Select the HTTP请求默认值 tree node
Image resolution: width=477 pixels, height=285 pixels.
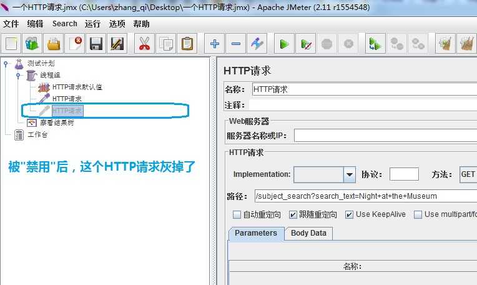tap(77, 87)
